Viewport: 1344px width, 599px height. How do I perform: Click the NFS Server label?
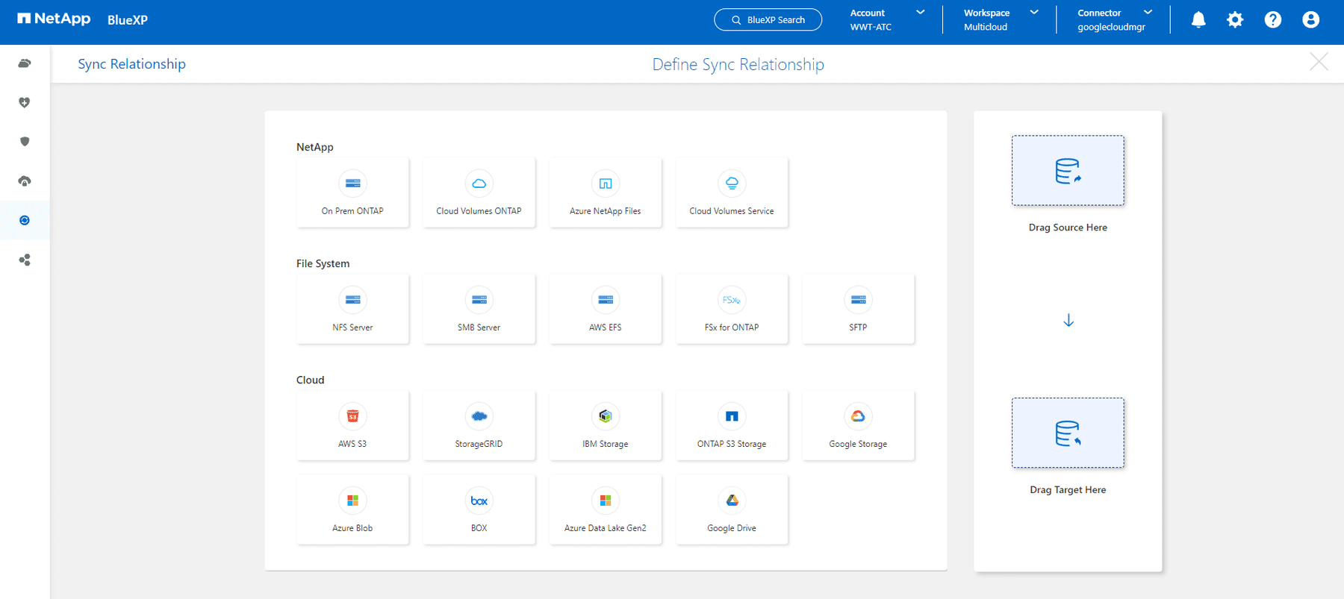click(352, 327)
